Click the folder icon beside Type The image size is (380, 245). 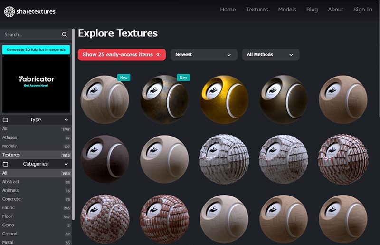pos(6,120)
